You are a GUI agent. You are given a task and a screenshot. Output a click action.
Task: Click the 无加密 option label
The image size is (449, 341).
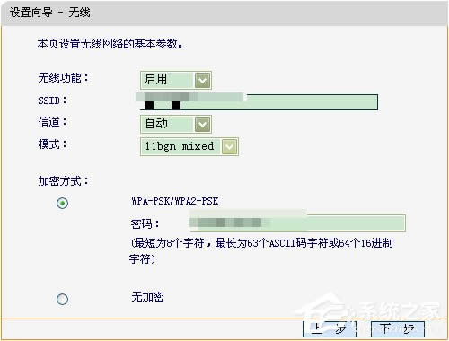pos(147,297)
